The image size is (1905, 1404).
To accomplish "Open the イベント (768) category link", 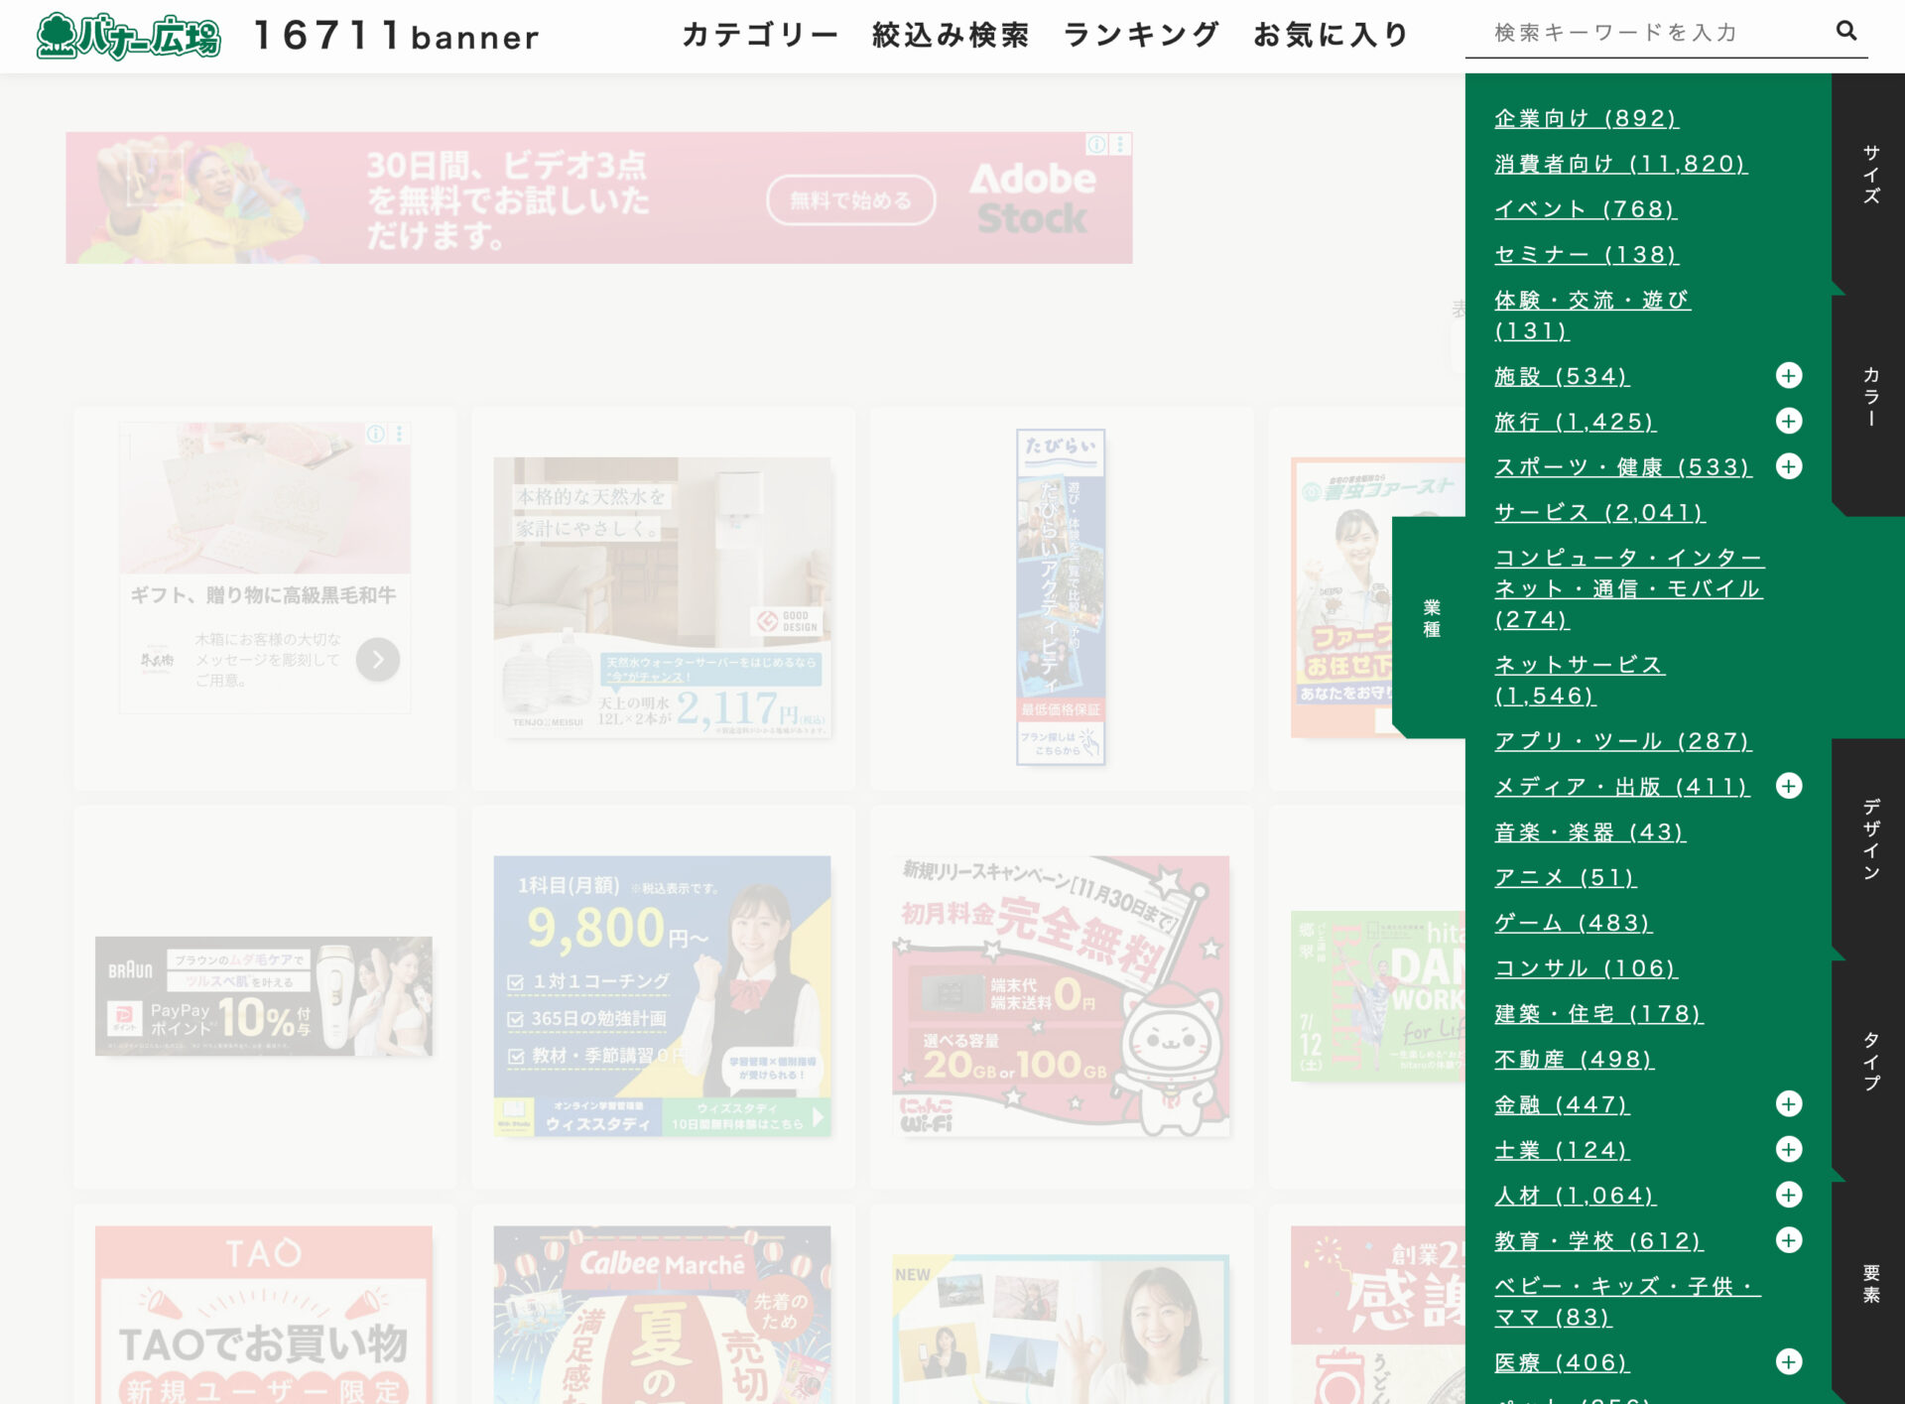I will coord(1585,209).
